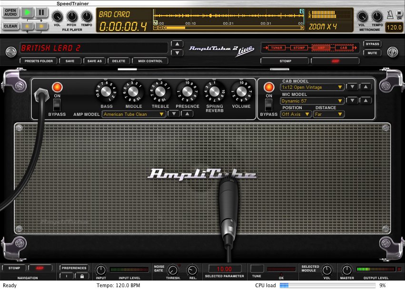Switch to the Stomp module tab below chain
Image resolution: width=405 pixels, height=291 pixels.
coord(285,61)
